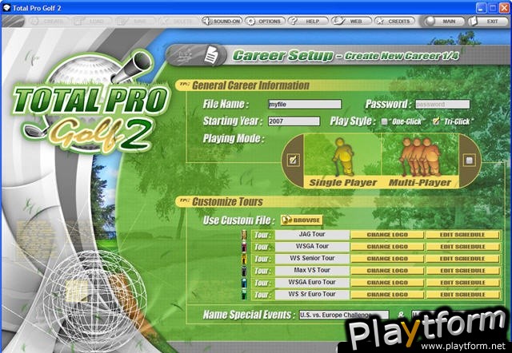Image resolution: width=512 pixels, height=353 pixels.
Task: Open the Help menu
Action: pyautogui.click(x=308, y=22)
